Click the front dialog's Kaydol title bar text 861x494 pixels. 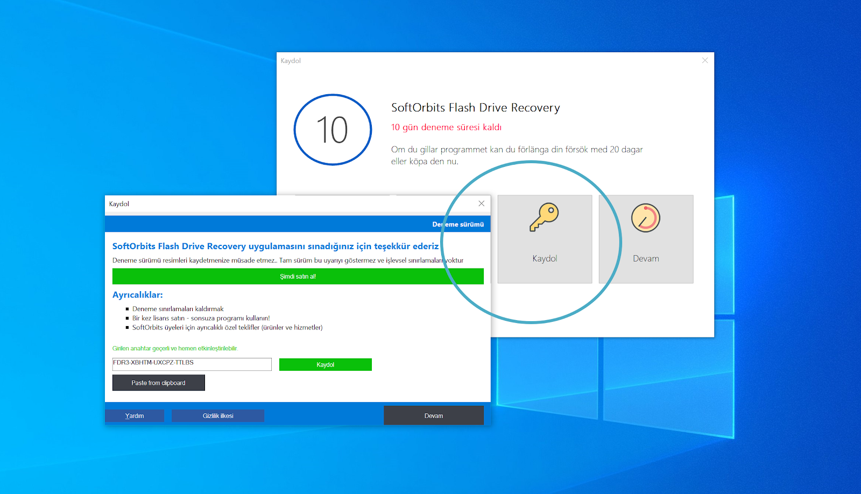click(x=119, y=204)
